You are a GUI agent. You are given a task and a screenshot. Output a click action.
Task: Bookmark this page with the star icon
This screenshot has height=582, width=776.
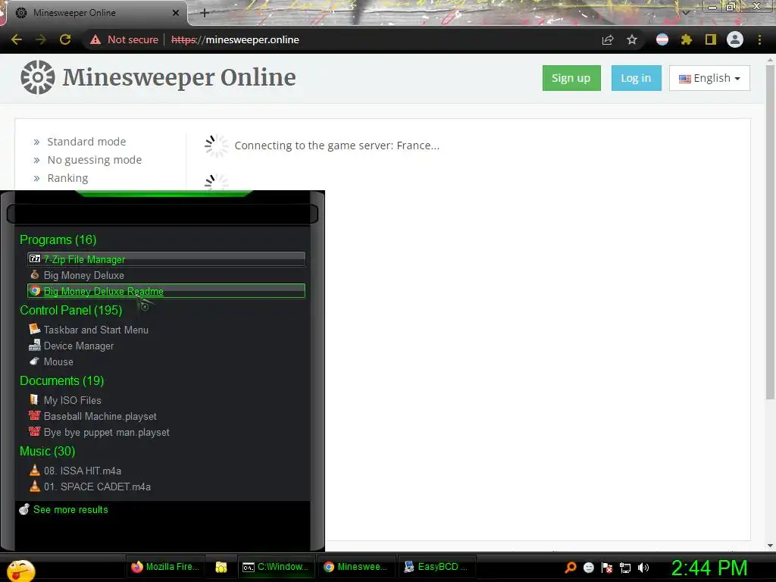(632, 39)
